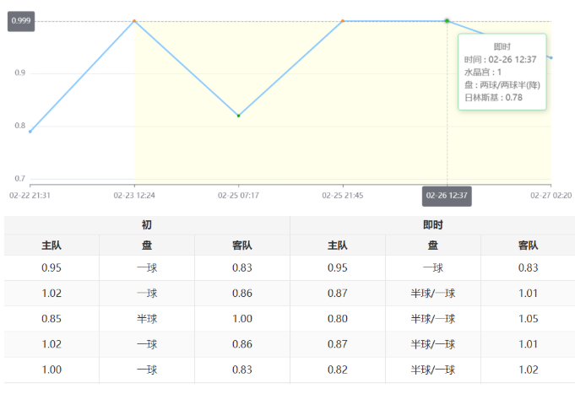The height and width of the screenshot is (394, 575).
Task: Click the 0.80 cell under 即时 主队
Action: [338, 319]
